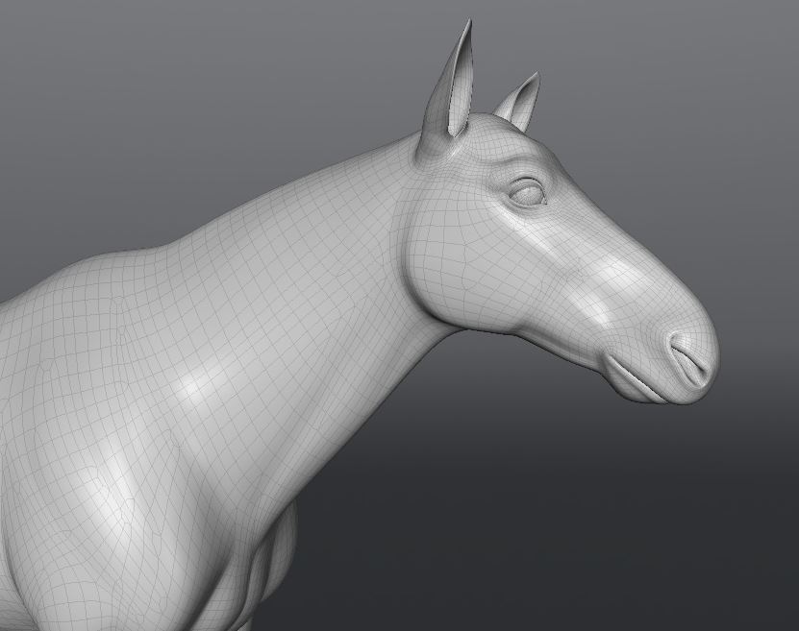The image size is (799, 631).
Task: Select the horse's nostril on the muzzle
Action: 685,350
